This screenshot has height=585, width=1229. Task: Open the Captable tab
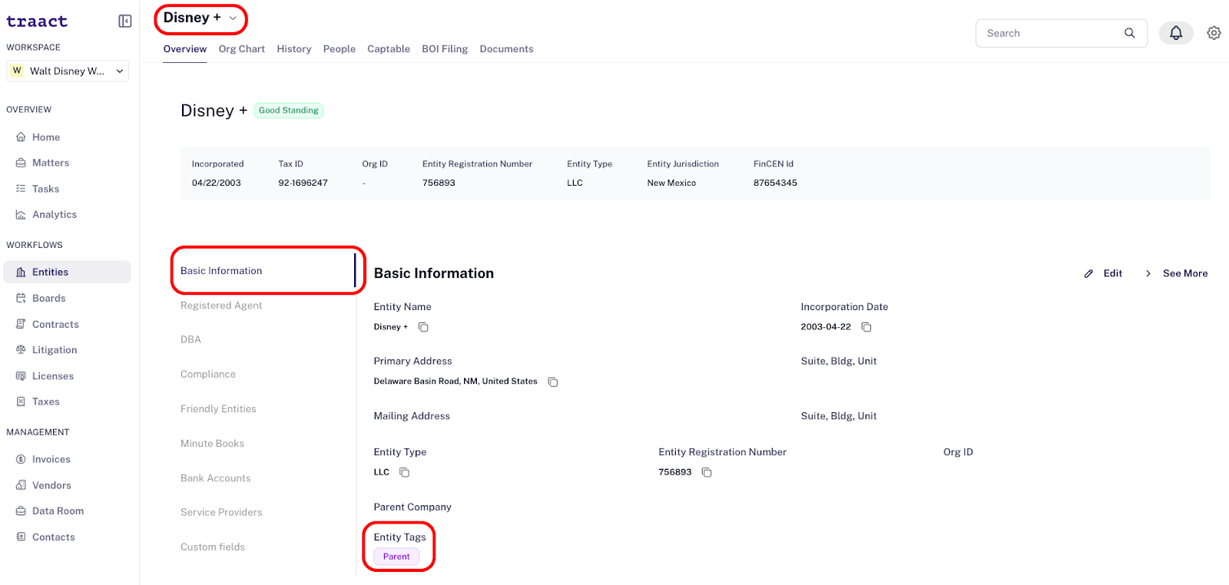(x=389, y=49)
